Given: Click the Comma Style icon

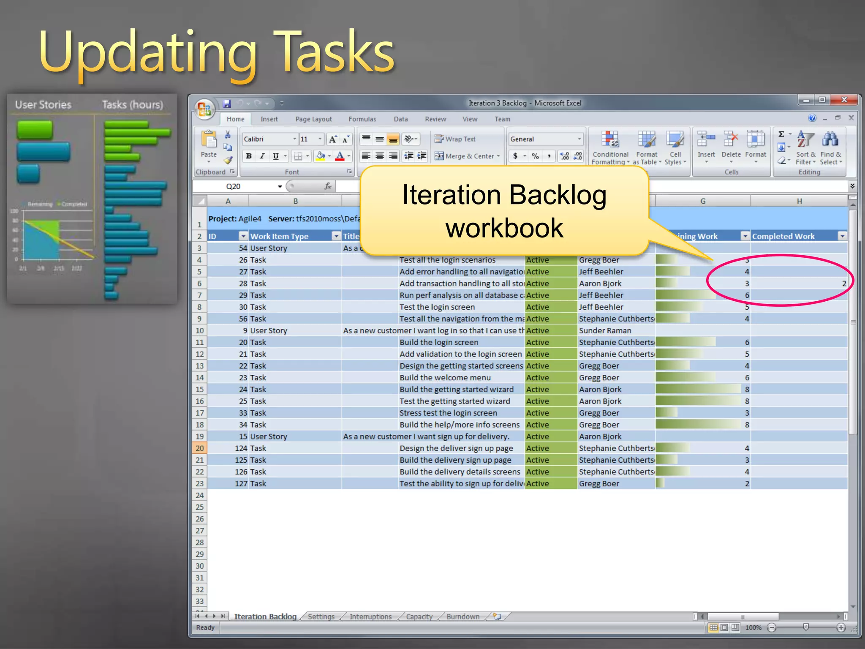Looking at the screenshot, I should (549, 156).
